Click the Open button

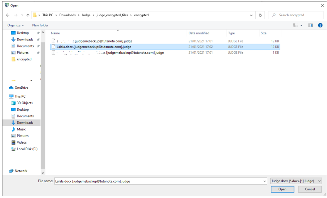tap(282, 189)
